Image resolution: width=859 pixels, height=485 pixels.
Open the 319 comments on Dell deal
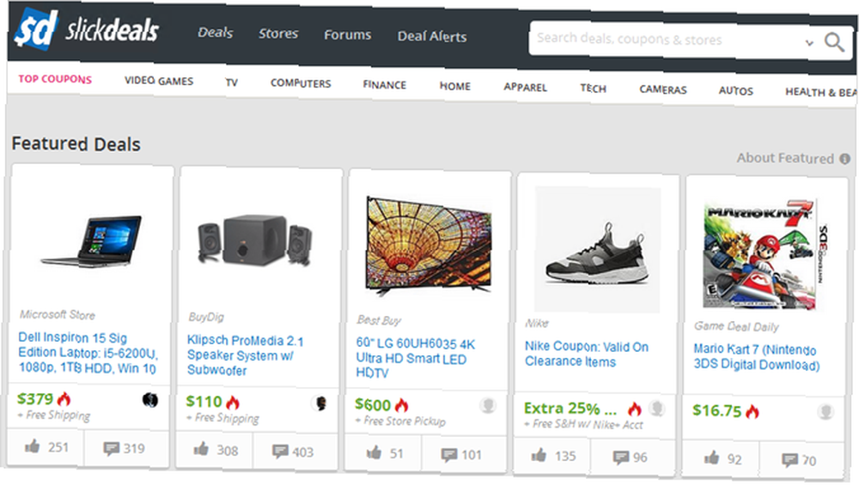pos(124,448)
